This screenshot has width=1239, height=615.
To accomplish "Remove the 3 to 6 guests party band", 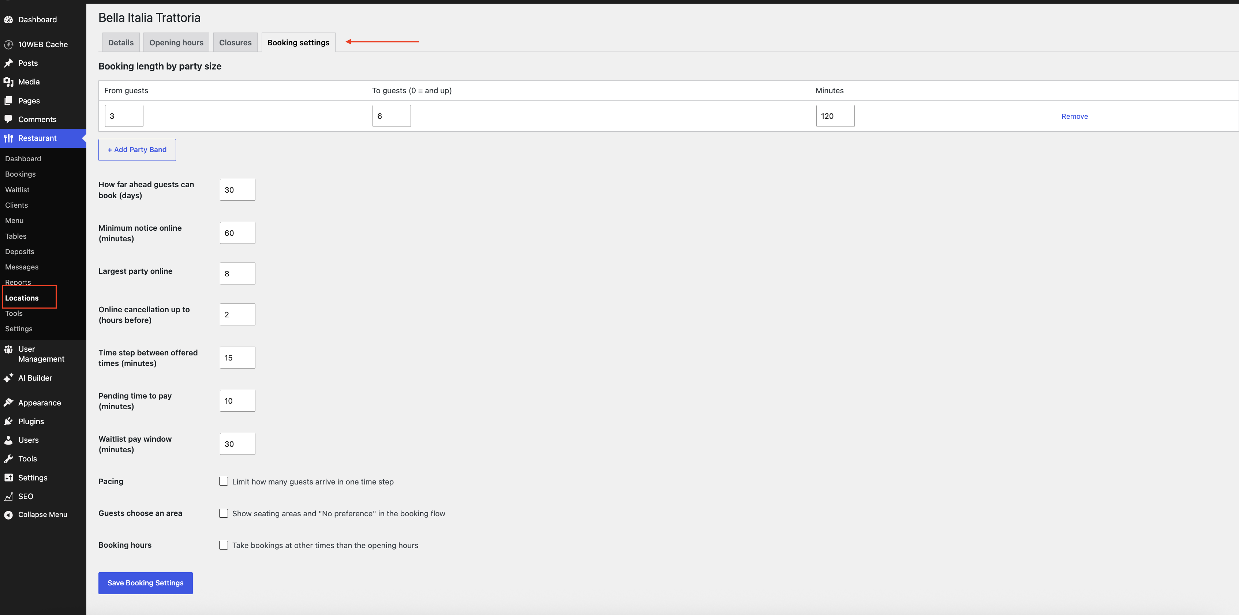I will pos(1074,116).
